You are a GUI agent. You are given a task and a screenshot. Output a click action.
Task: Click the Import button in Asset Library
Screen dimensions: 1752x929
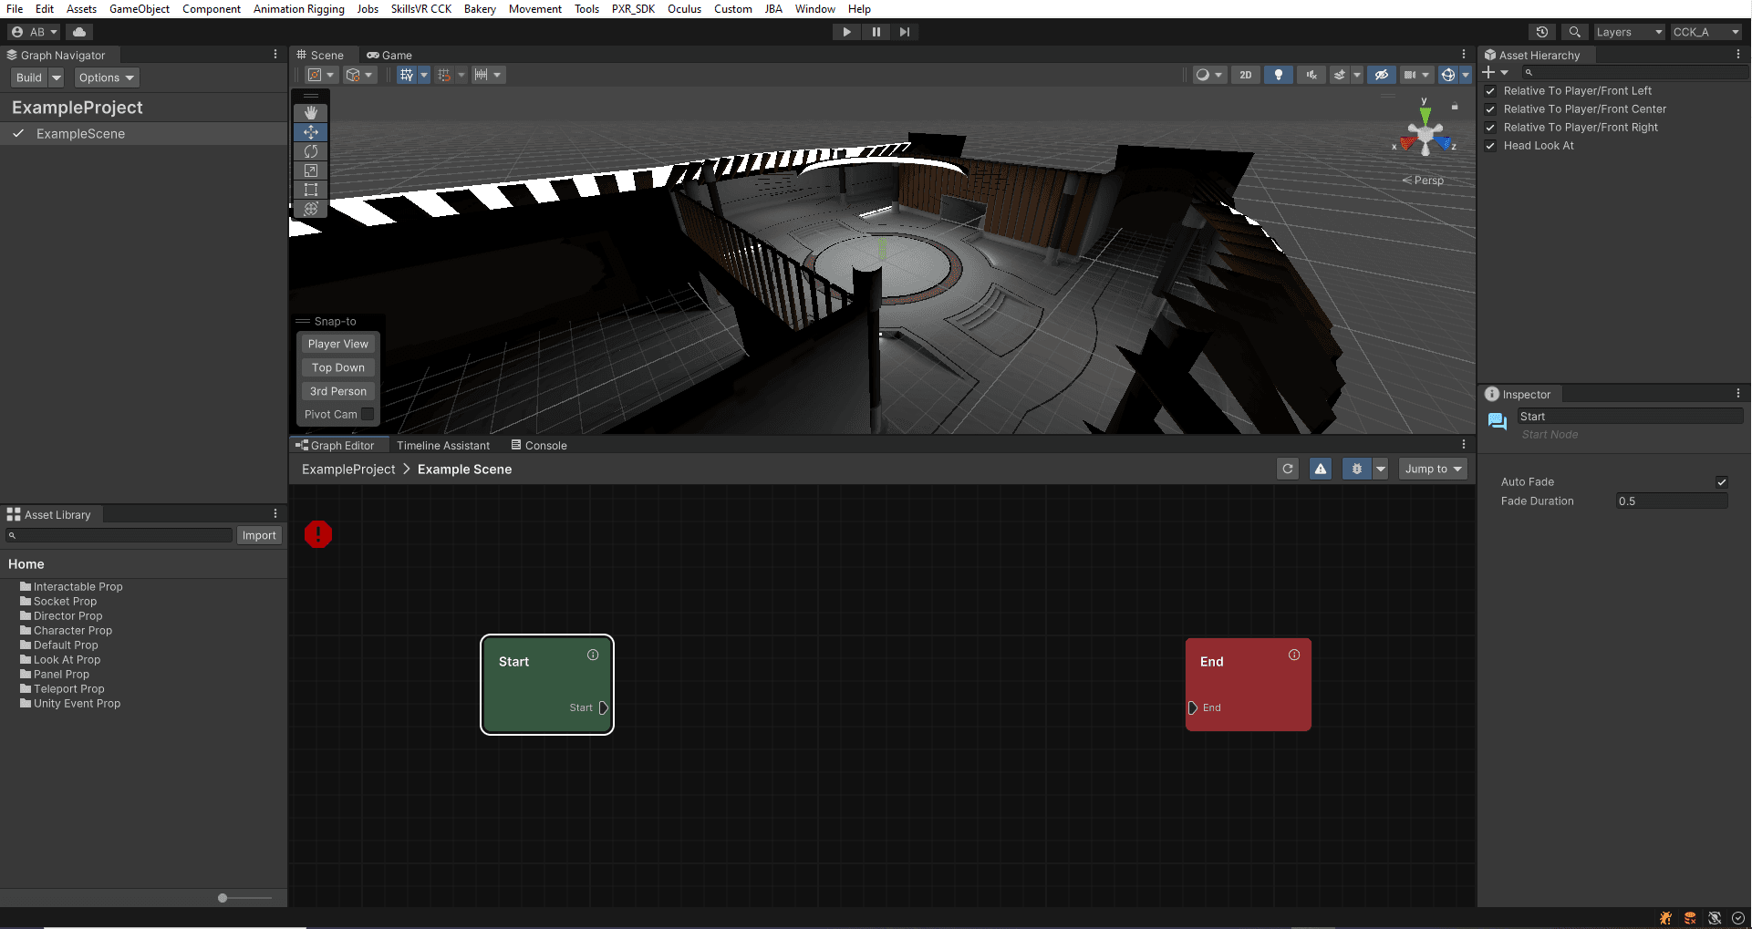[259, 535]
